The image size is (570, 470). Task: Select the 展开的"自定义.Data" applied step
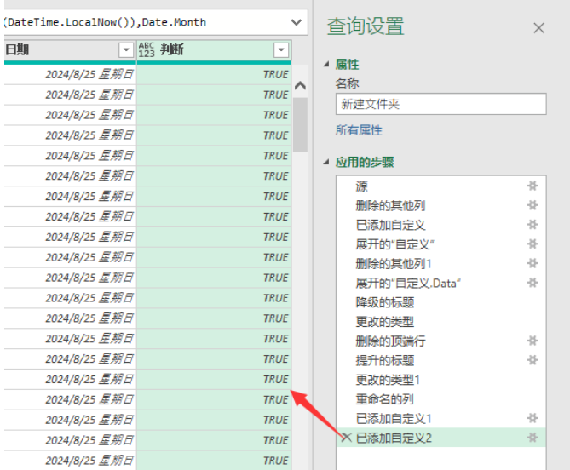click(x=408, y=283)
